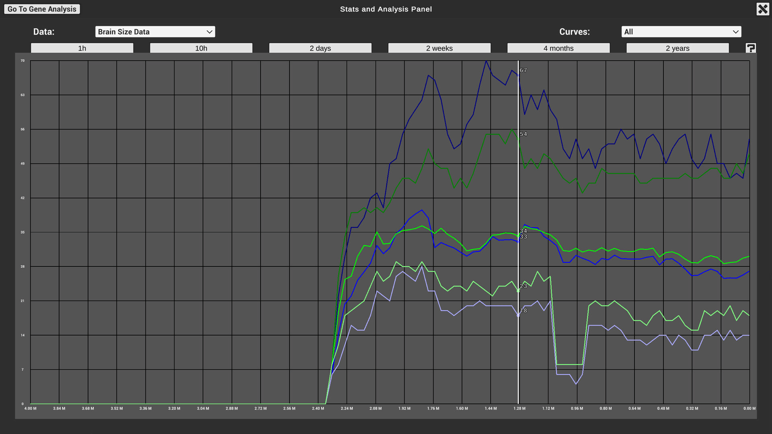Select the 2 days time range
This screenshot has width=772, height=434.
point(320,48)
